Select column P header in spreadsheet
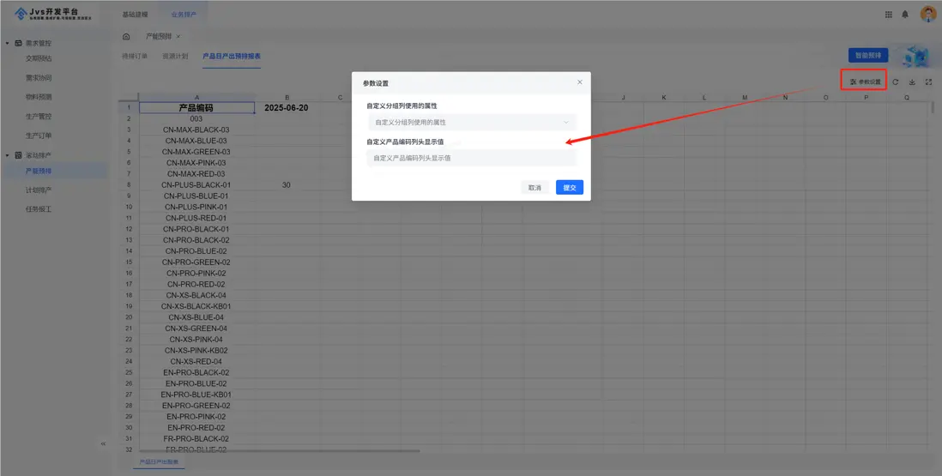Image resolution: width=942 pixels, height=476 pixels. 867,97
